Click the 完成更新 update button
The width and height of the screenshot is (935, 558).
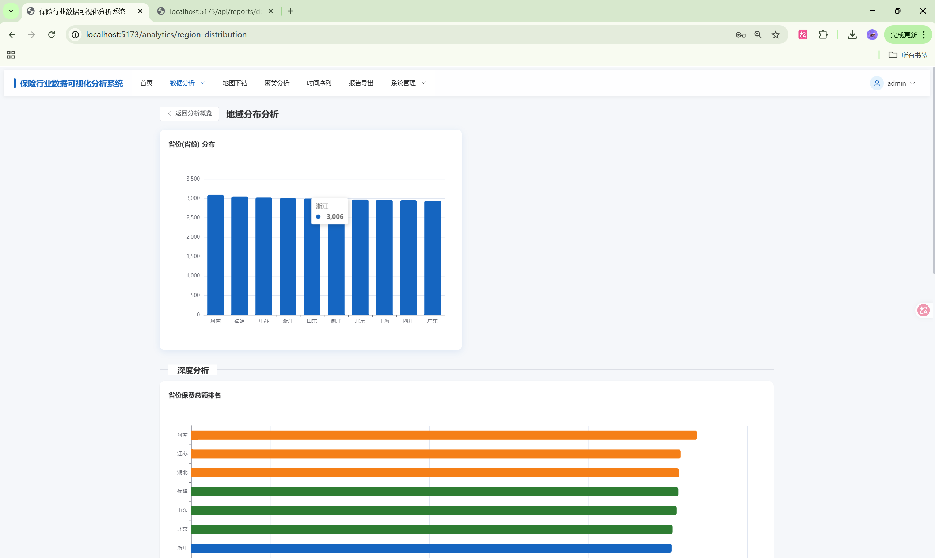[x=904, y=35]
